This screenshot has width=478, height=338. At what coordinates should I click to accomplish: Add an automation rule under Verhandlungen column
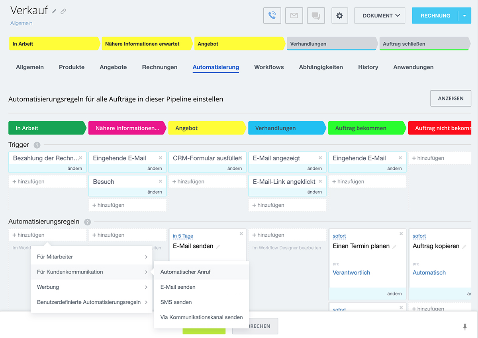[x=287, y=235]
